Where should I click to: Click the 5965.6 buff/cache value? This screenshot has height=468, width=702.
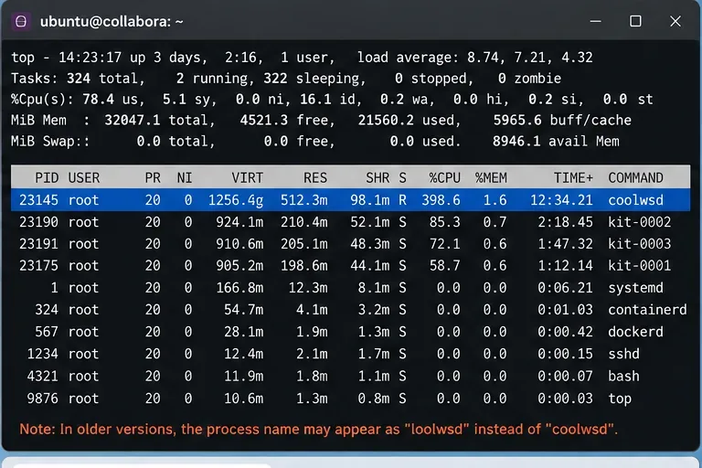pyautogui.click(x=517, y=120)
